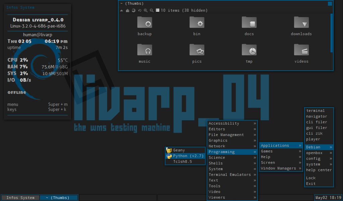
Task: Open the Games submenu
Action: (x=281, y=151)
